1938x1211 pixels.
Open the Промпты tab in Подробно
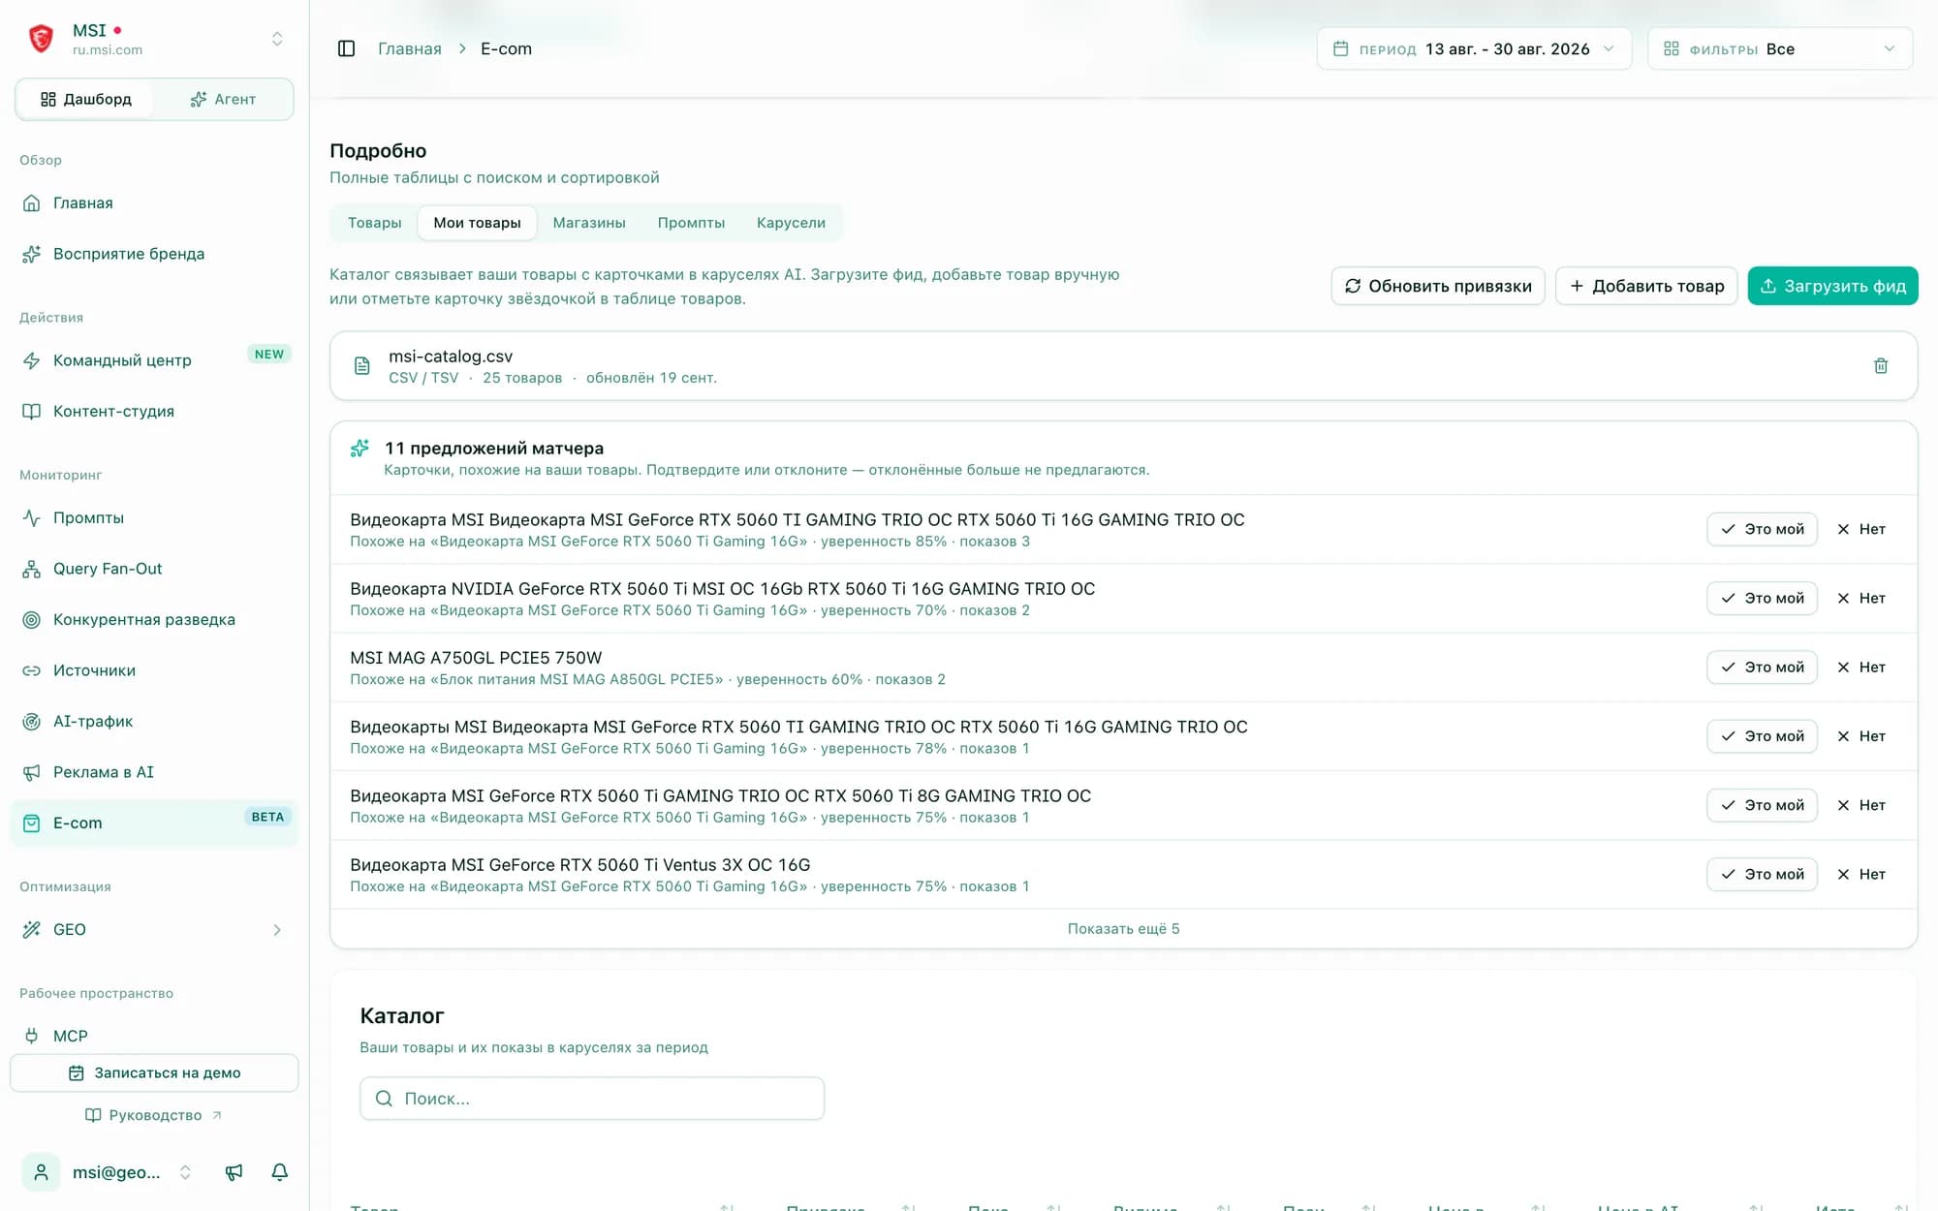pos(691,223)
